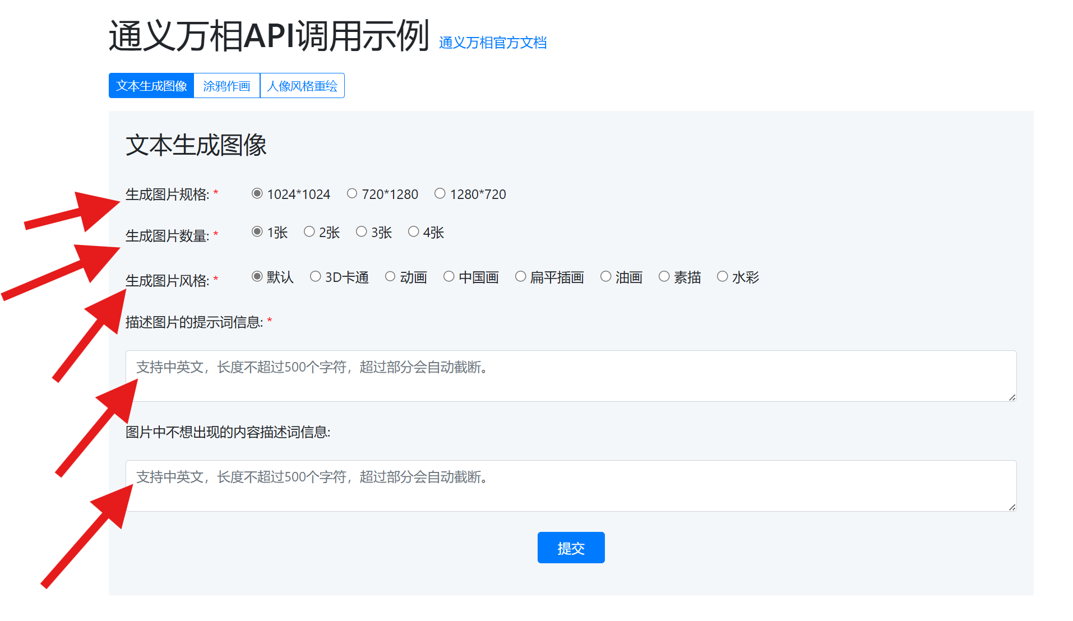The image size is (1073, 621).
Task: Click the 生成图片风格 label
Action: (167, 281)
